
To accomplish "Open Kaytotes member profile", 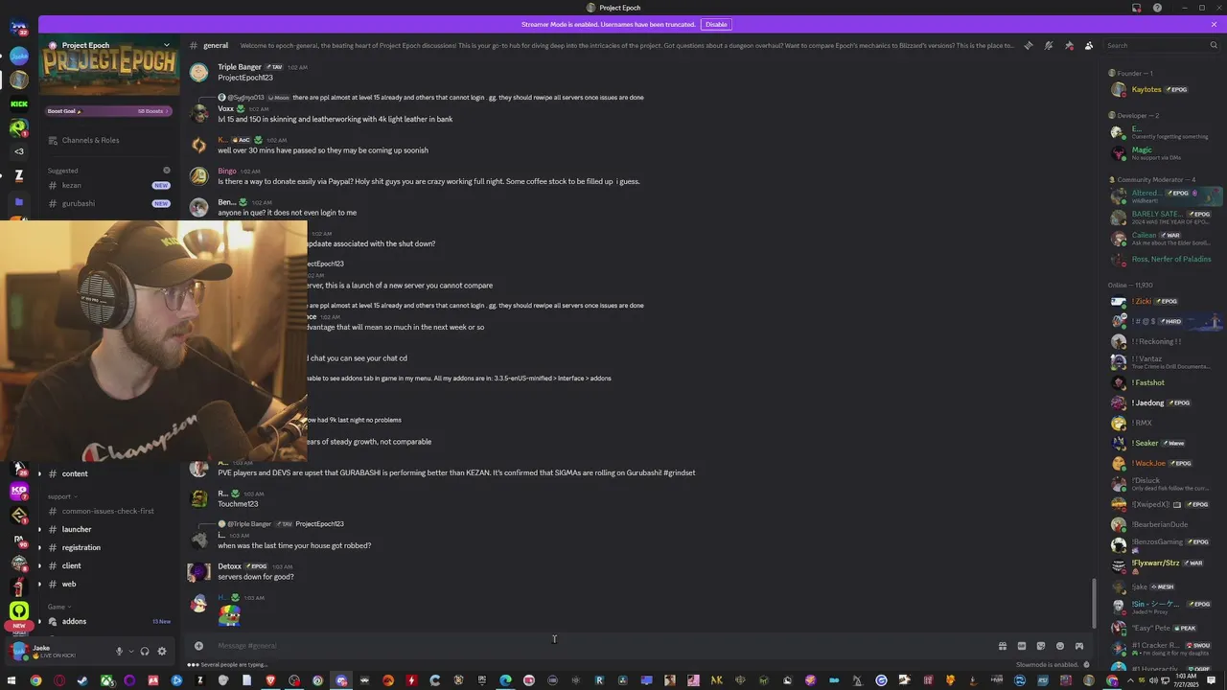I will [1164, 89].
